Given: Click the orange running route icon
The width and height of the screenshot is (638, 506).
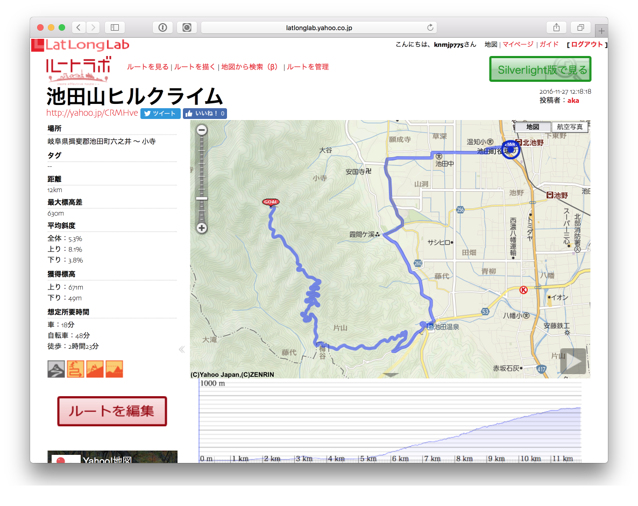Looking at the screenshot, I should pyautogui.click(x=75, y=369).
